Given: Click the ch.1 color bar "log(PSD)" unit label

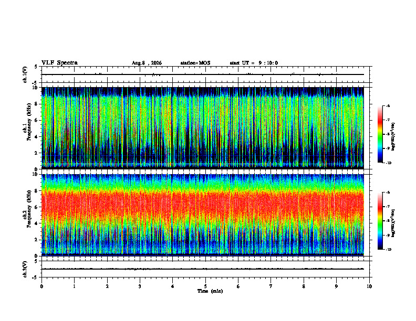Looking at the screenshot, I should pyautogui.click(x=393, y=136).
